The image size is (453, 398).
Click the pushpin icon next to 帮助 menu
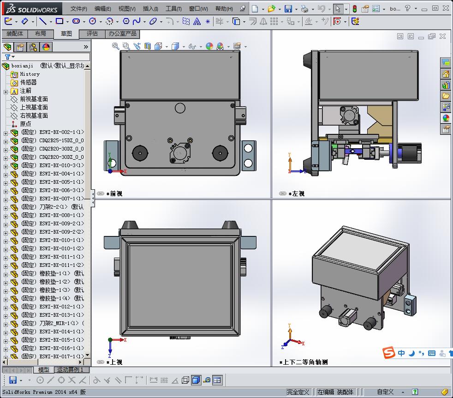tap(243, 8)
